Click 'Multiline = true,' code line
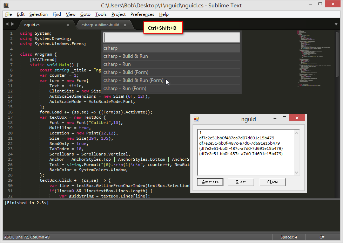Viewport: 343px width, 243px height. pyautogui.click(x=70, y=128)
